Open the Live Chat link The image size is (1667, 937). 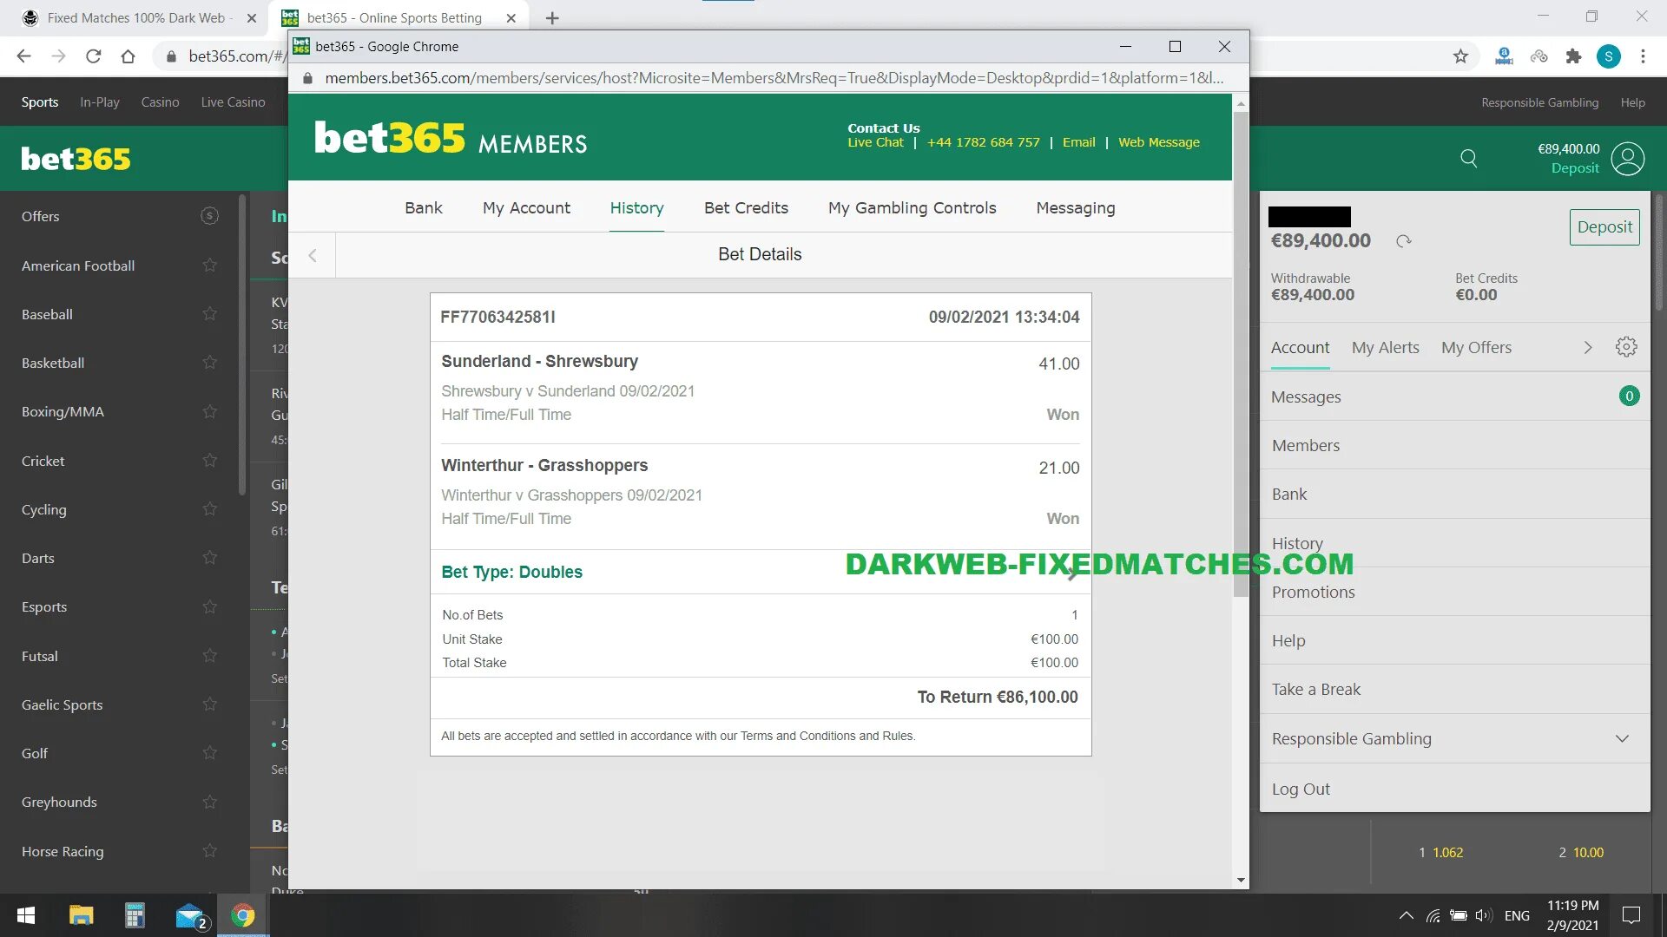tap(875, 142)
